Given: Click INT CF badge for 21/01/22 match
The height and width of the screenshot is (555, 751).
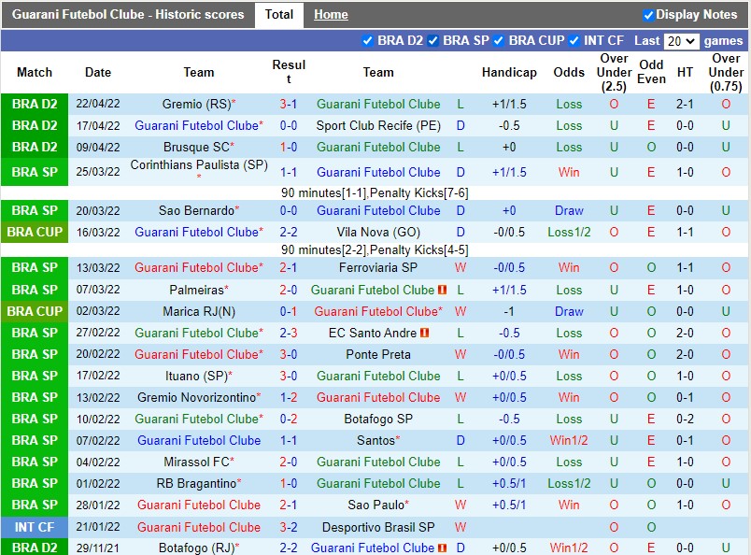Looking at the screenshot, I should 35,527.
